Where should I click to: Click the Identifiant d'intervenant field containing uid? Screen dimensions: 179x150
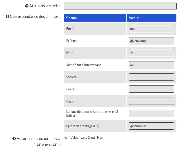click(x=151, y=65)
